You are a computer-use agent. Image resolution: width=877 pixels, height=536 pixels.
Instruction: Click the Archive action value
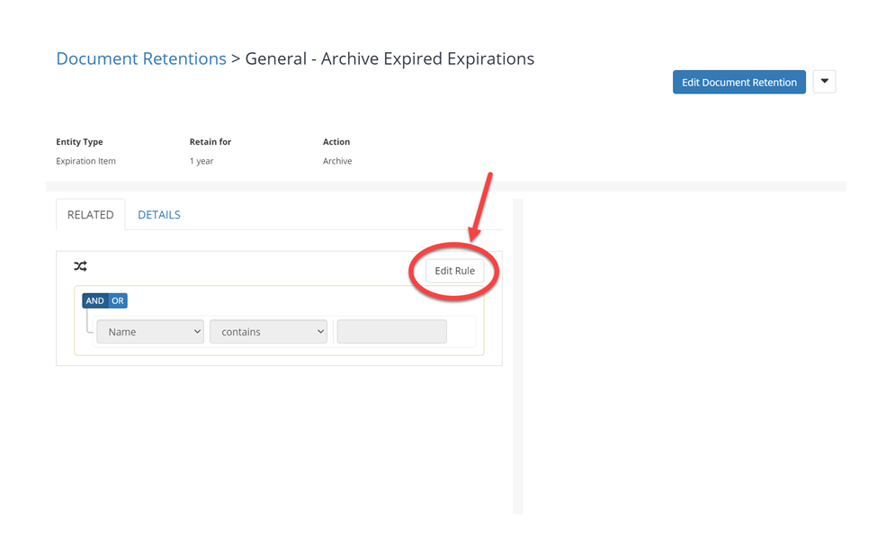tap(337, 161)
